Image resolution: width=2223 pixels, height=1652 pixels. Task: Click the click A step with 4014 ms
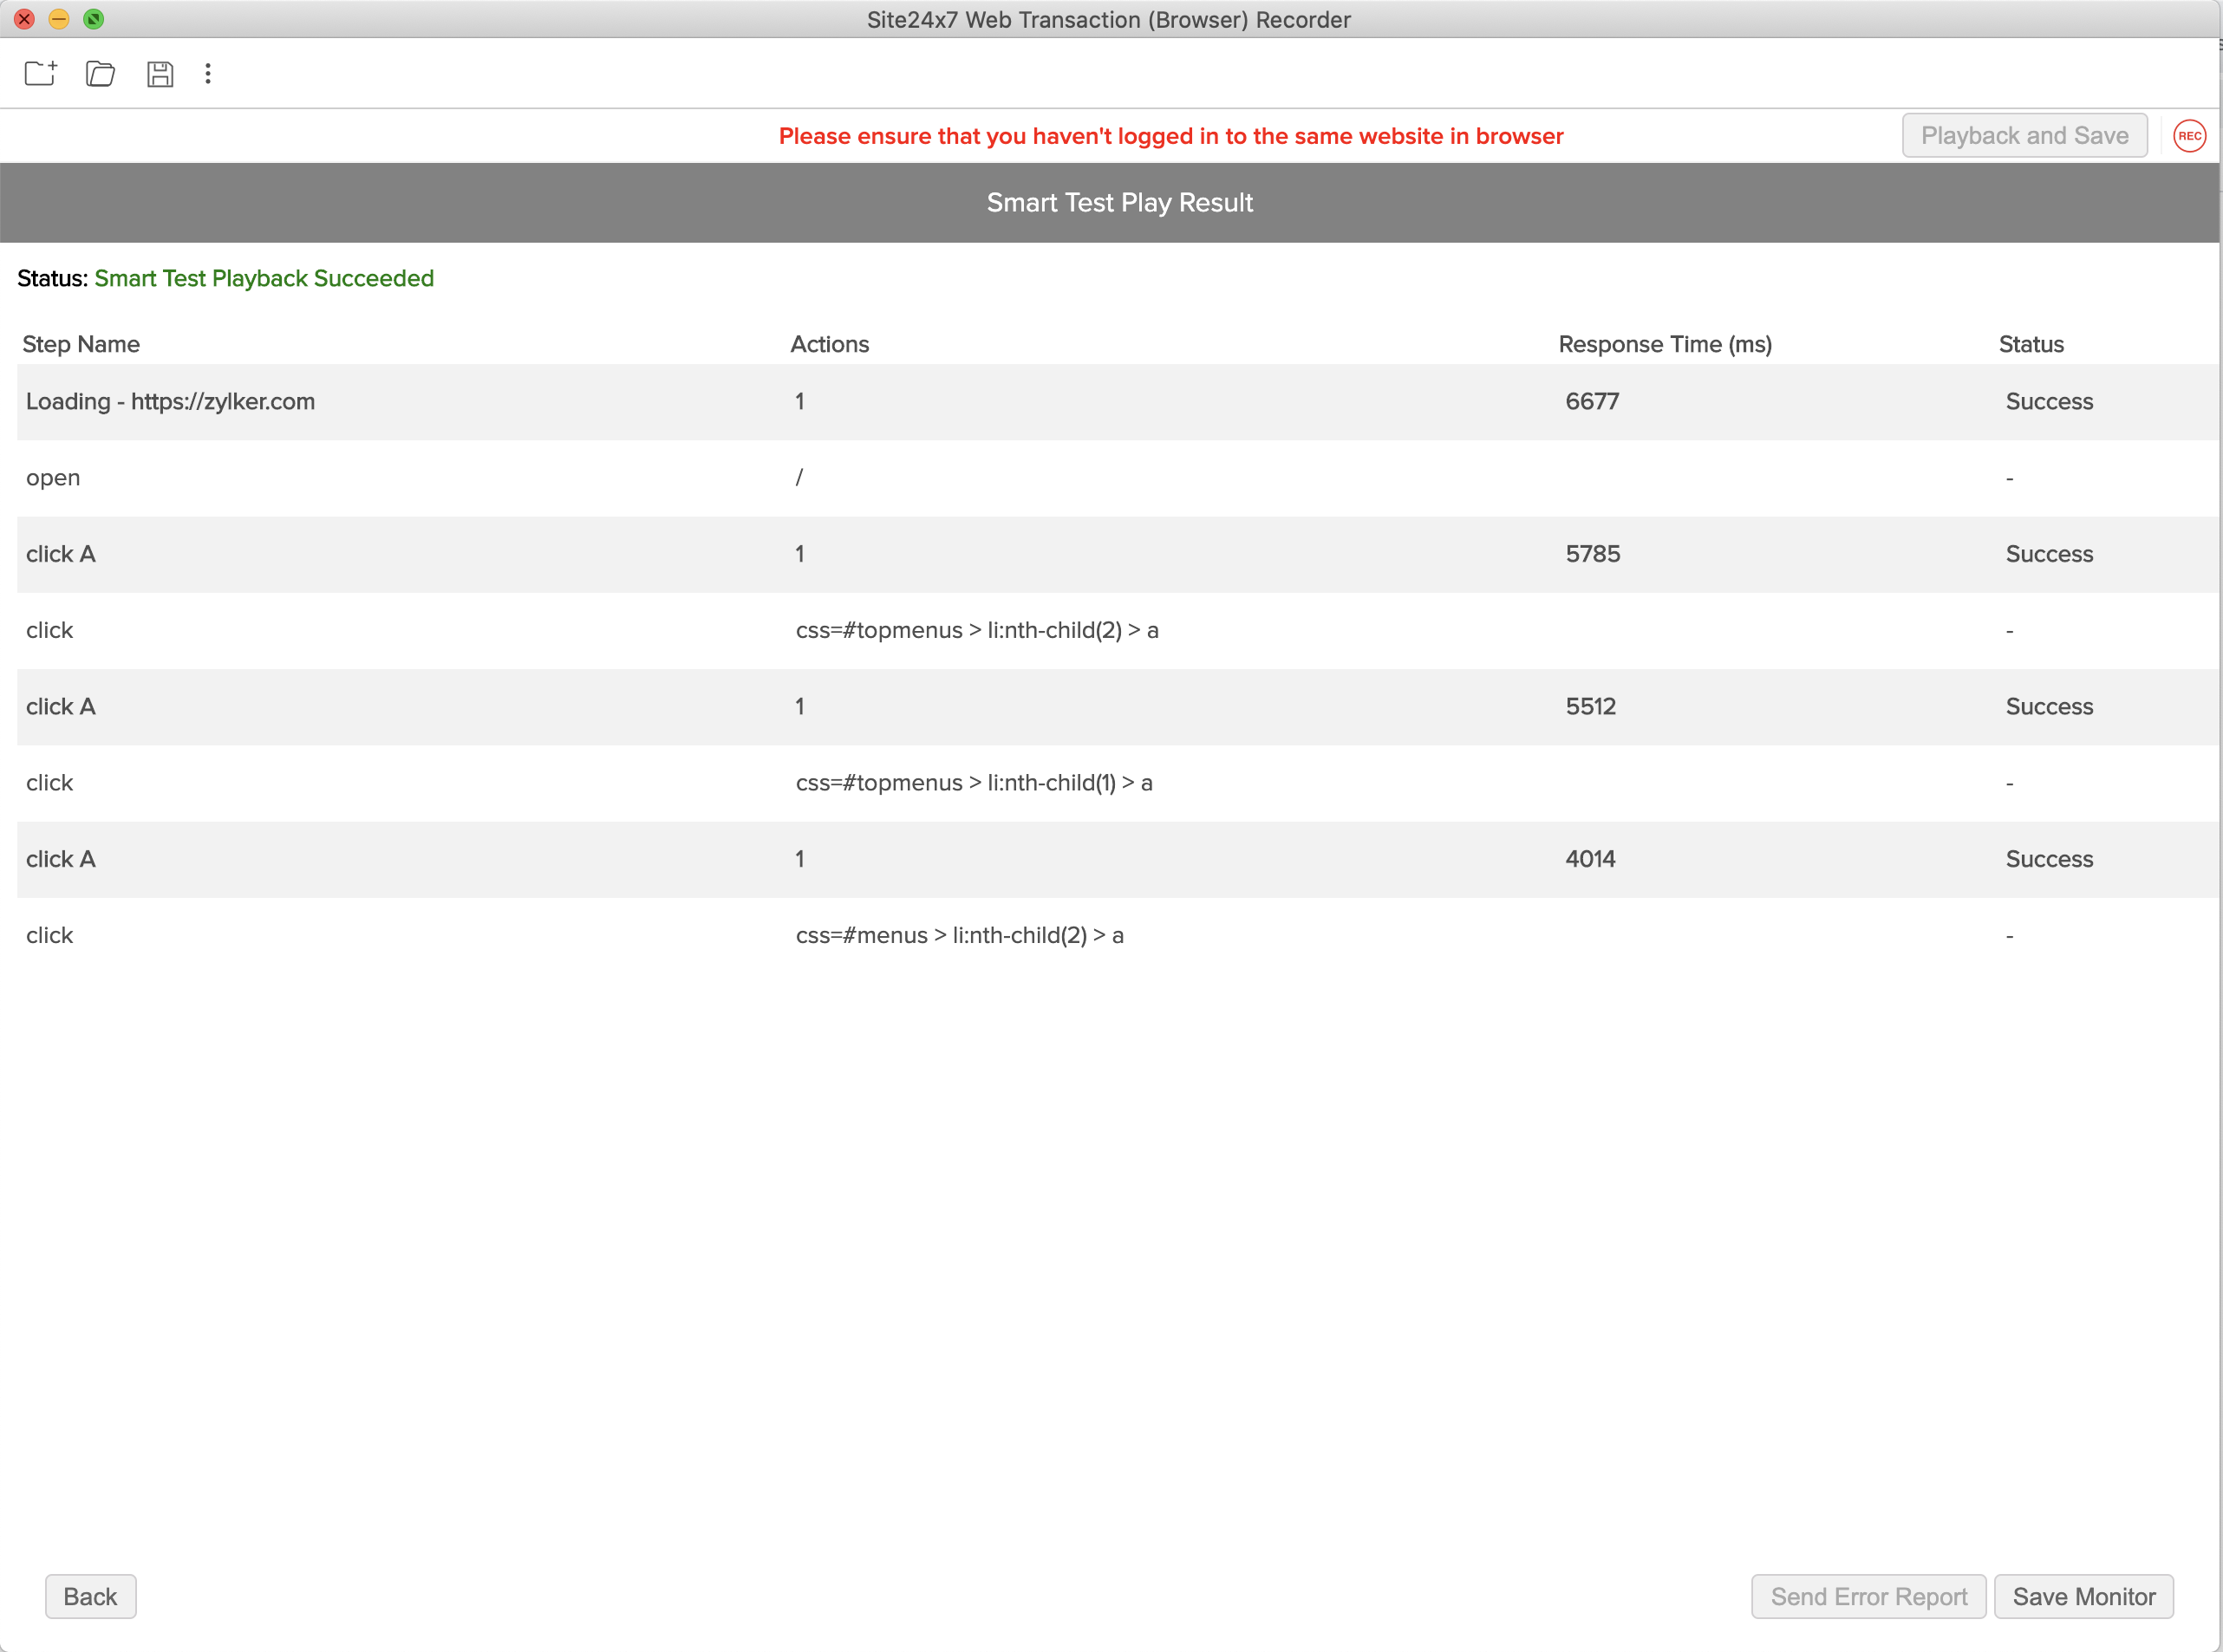(x=61, y=859)
